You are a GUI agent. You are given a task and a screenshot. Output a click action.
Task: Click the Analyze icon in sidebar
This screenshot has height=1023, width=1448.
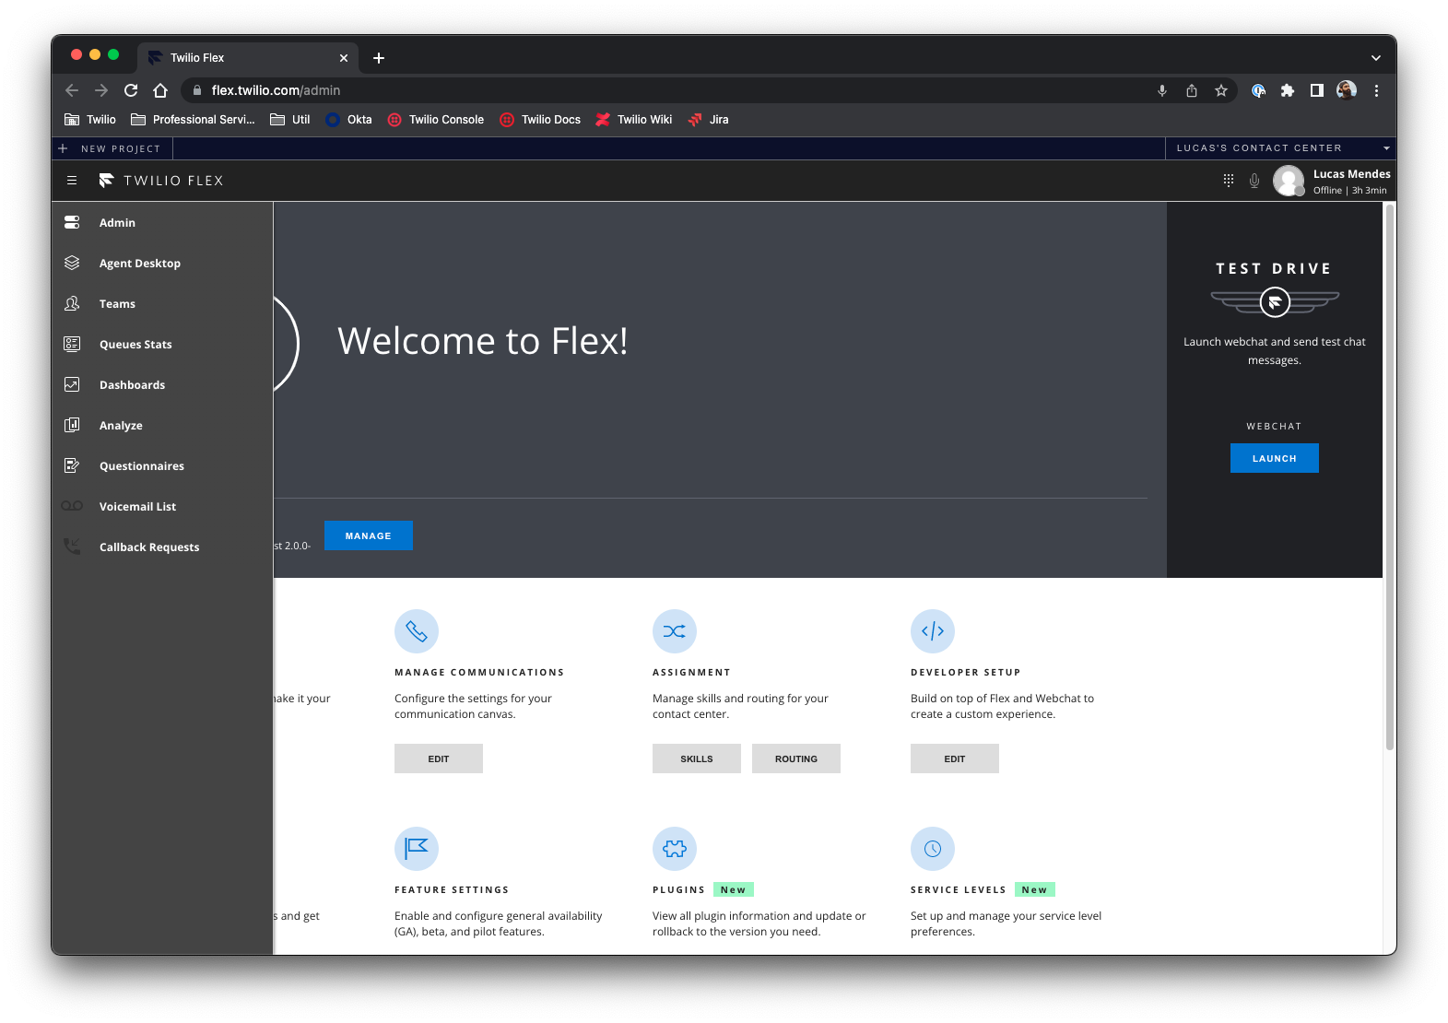coord(72,425)
